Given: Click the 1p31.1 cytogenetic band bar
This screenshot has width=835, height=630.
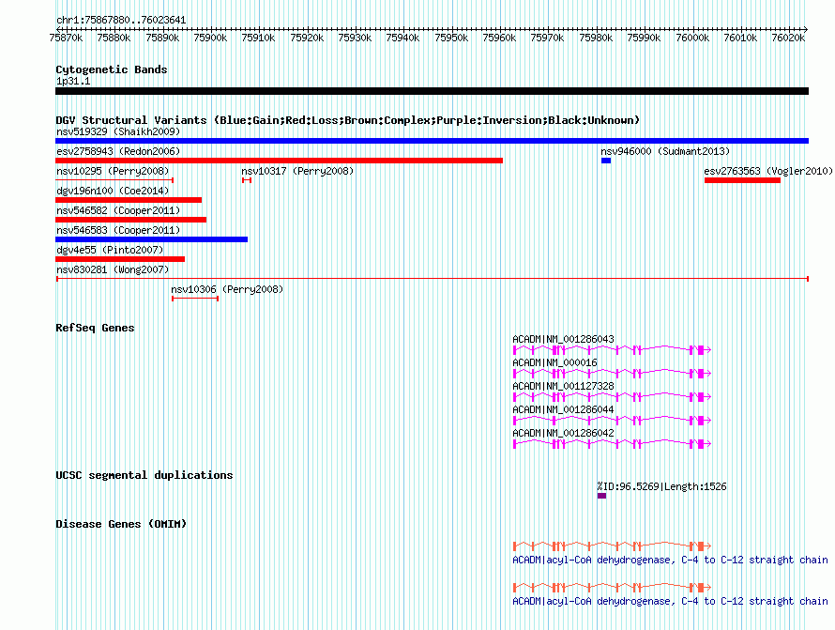Looking at the screenshot, I should (432, 91).
